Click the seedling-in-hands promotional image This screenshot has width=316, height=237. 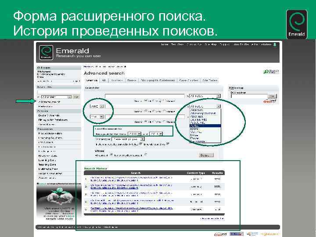[59, 195]
